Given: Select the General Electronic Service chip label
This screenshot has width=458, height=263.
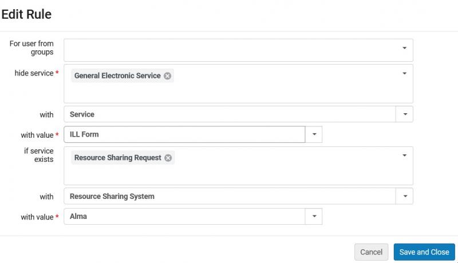Looking at the screenshot, I should point(117,75).
